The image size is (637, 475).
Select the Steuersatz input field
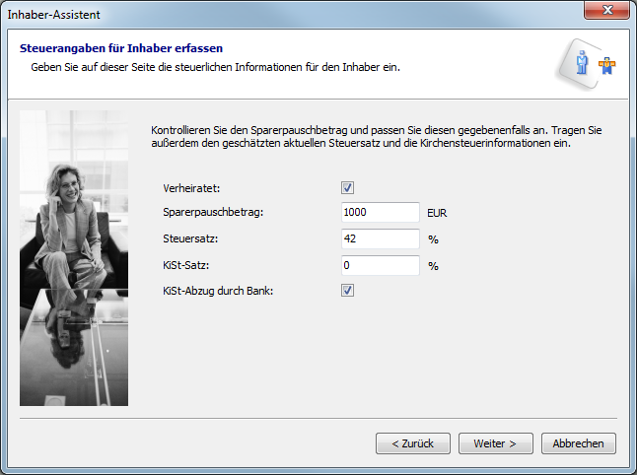(x=380, y=238)
